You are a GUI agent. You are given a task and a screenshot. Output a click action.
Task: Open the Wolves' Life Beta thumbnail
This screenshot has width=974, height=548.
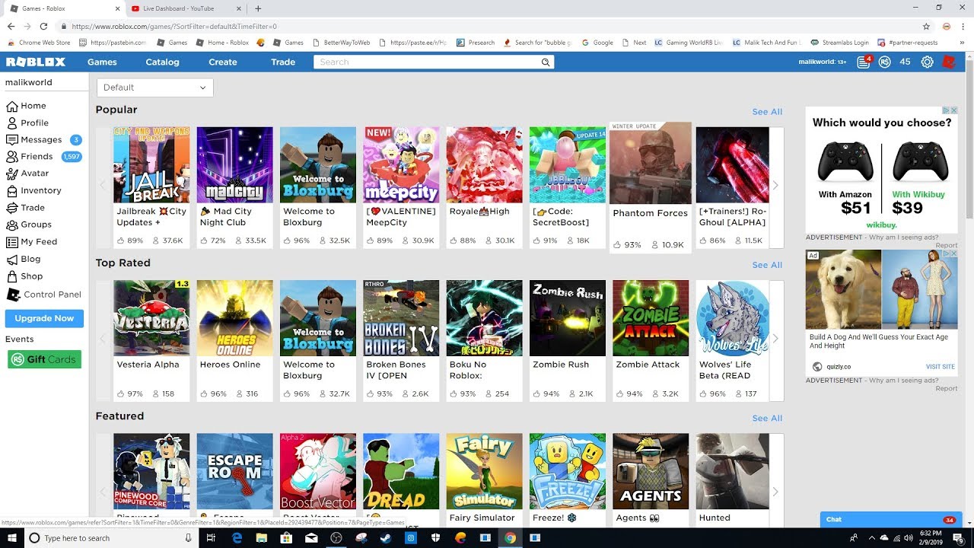734,318
